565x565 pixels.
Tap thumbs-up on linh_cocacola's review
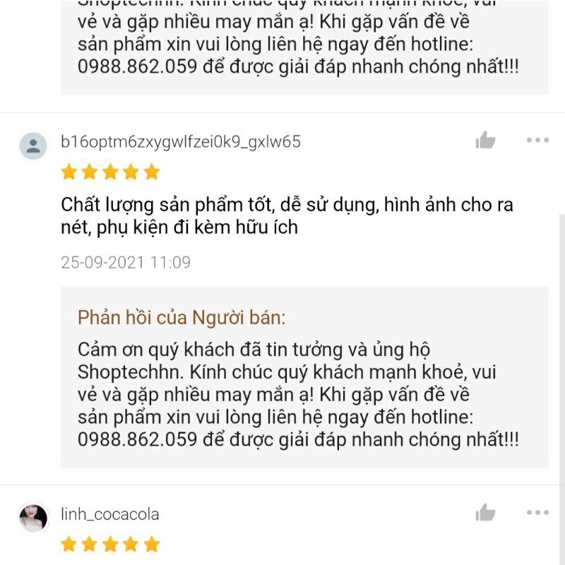[485, 513]
